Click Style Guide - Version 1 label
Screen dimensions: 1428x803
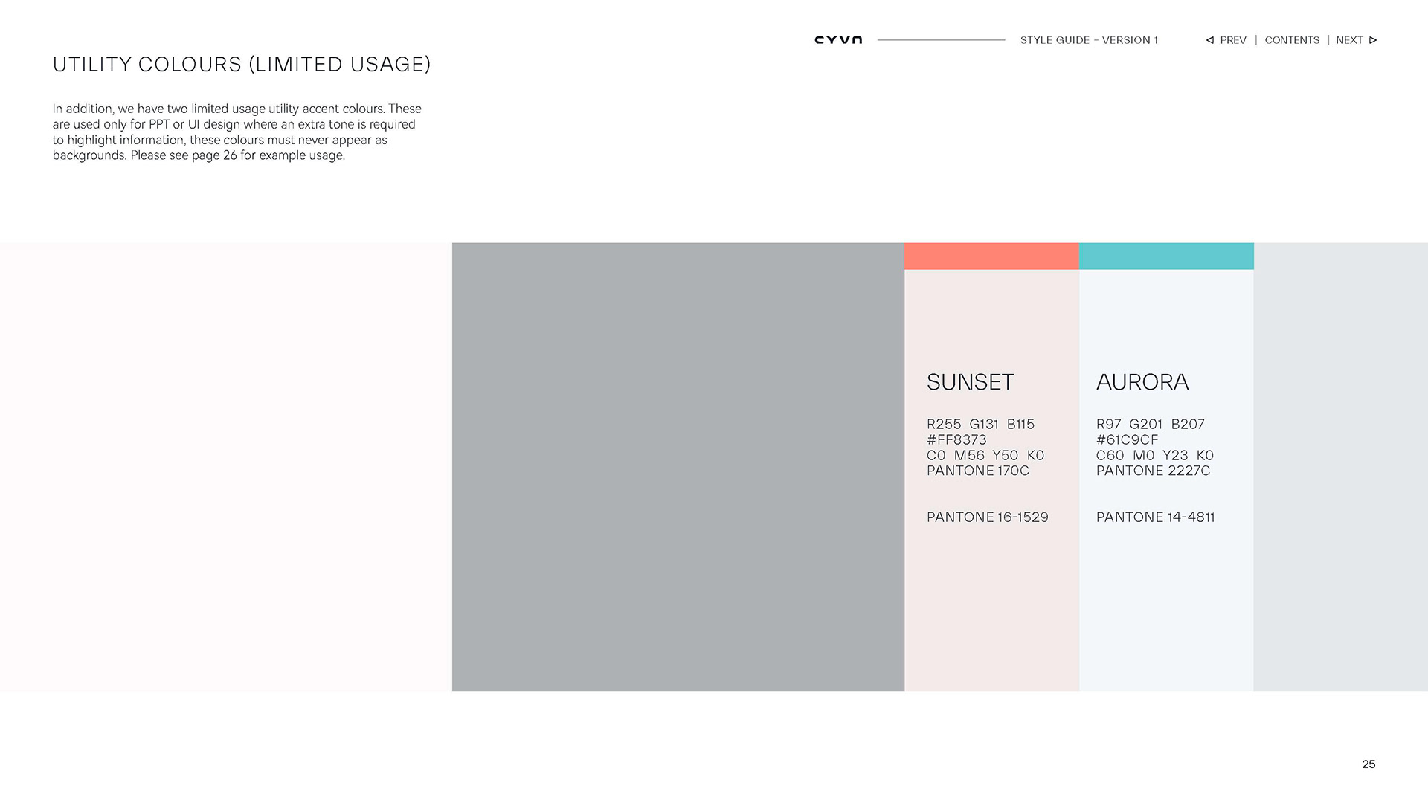(x=1089, y=40)
